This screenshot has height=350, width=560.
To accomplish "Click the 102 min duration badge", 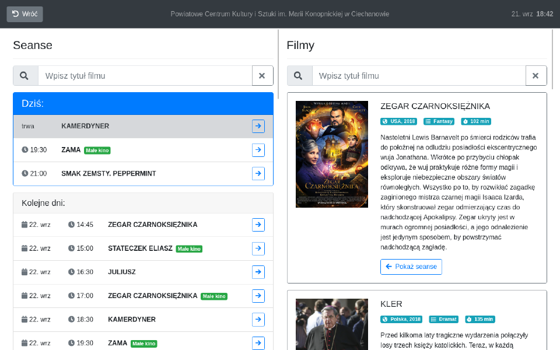I will pyautogui.click(x=476, y=121).
